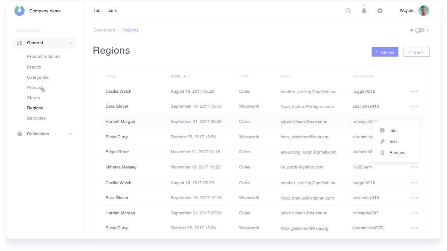Open row options for Cecilia Welch
This screenshot has height=251, width=447.
point(414,91)
